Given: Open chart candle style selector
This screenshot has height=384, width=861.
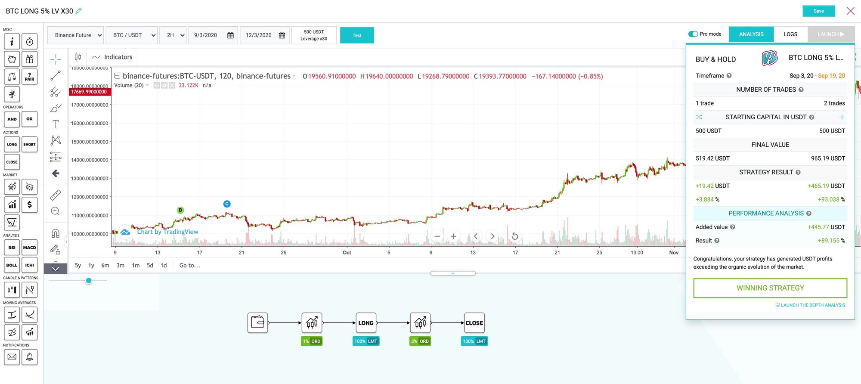Looking at the screenshot, I should pyautogui.click(x=78, y=57).
